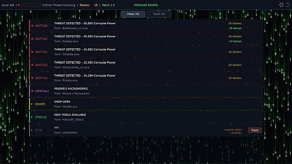
Task: Click the gray dot on ??? message
Action: click(x=32, y=130)
